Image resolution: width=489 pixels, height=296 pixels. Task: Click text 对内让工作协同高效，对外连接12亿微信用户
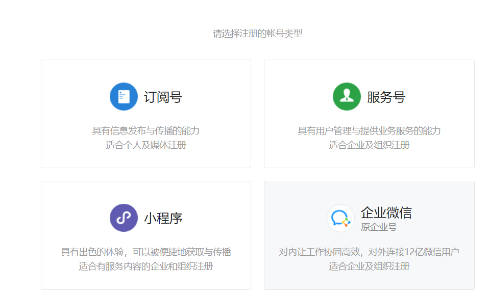tap(369, 252)
